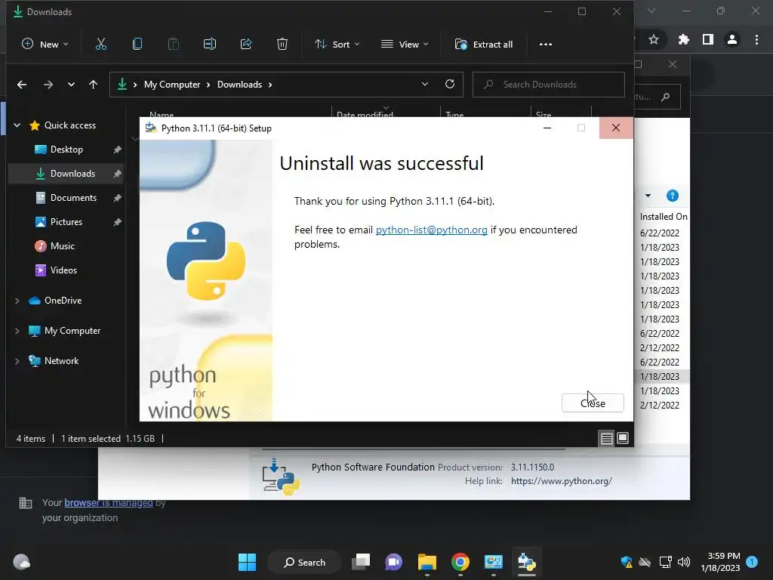Open the https://www.python.org/ help link

point(562,481)
